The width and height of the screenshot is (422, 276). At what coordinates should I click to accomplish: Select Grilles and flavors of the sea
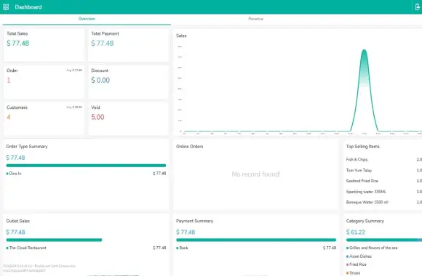(372, 248)
